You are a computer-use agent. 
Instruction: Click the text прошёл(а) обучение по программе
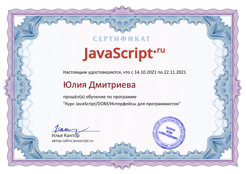100,97
